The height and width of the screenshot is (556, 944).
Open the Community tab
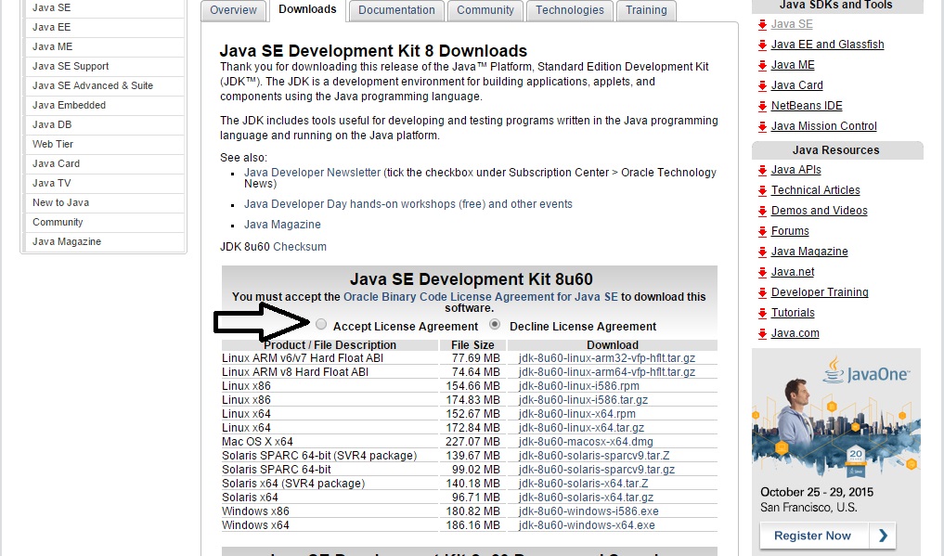tap(485, 10)
